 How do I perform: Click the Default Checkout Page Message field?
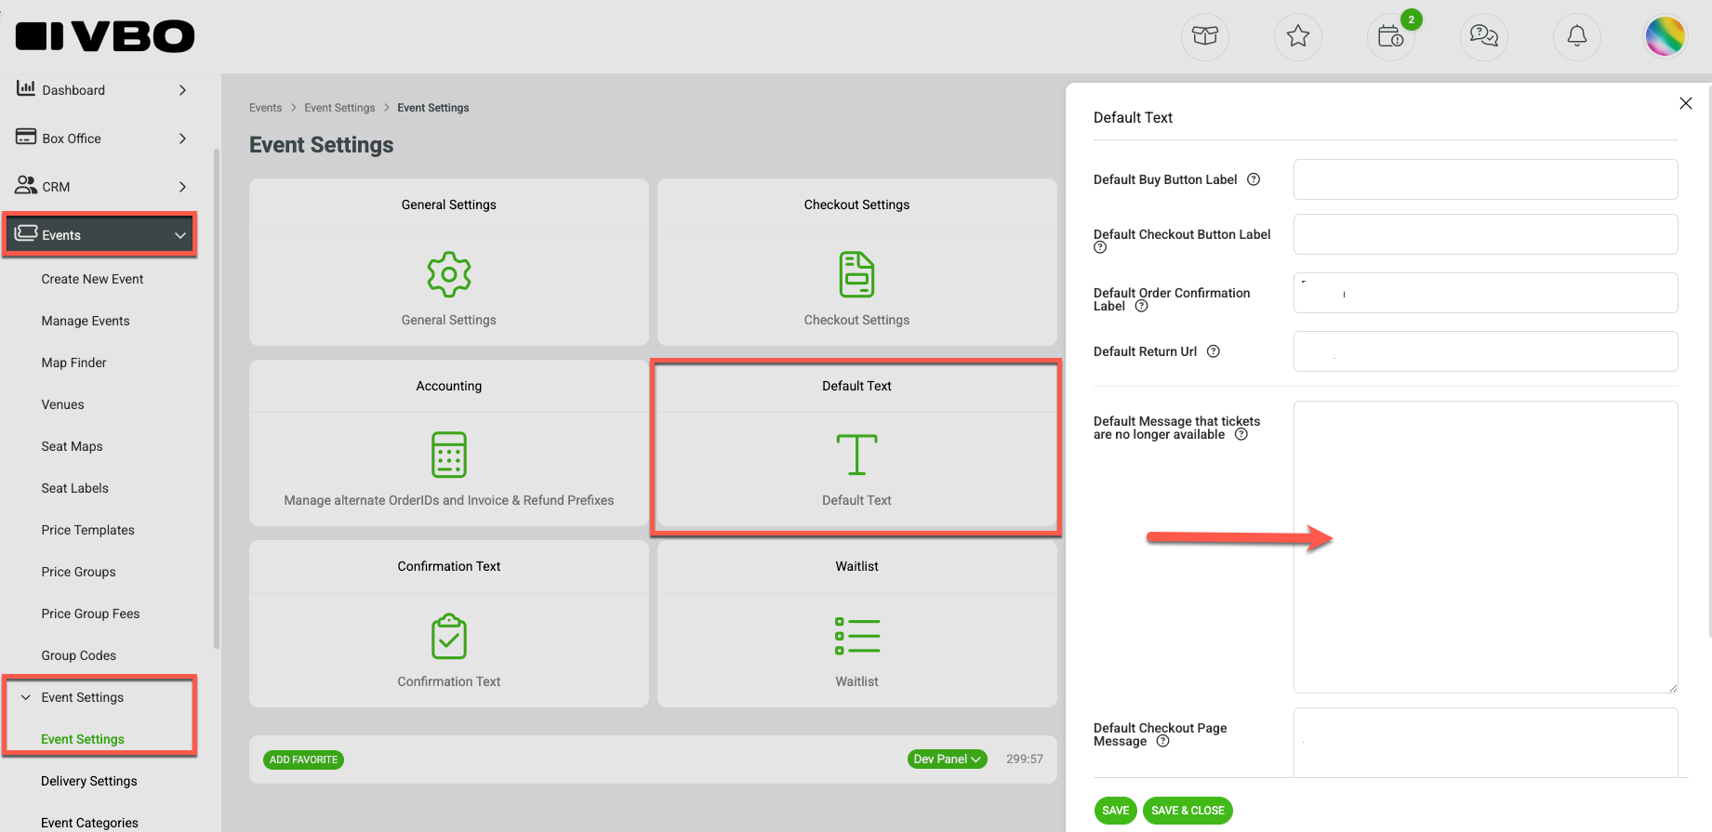[1485, 742]
